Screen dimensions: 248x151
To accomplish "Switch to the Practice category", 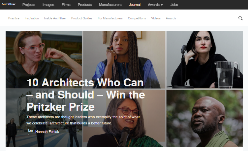I will click(x=14, y=18).
